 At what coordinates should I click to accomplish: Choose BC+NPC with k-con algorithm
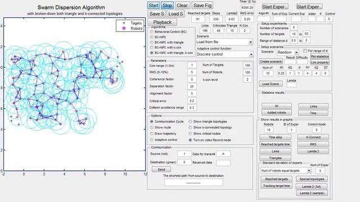pos(151,47)
